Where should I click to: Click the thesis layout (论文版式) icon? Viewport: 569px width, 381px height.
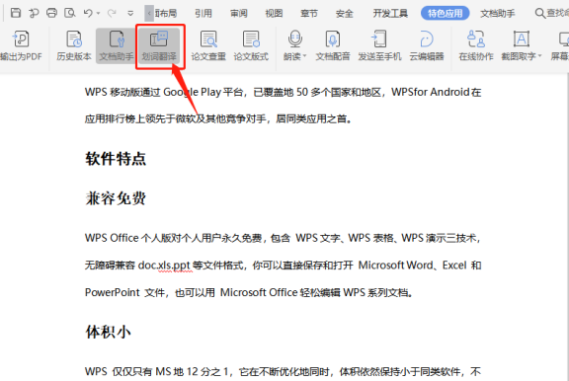[x=251, y=39]
